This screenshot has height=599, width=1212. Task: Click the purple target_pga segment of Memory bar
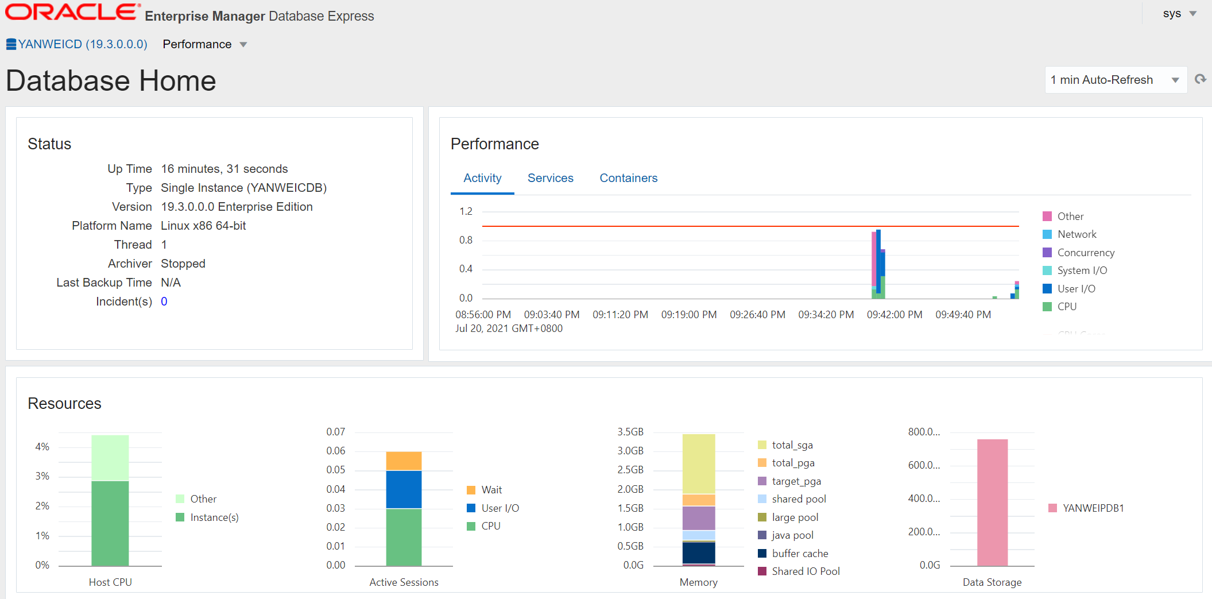point(699,518)
